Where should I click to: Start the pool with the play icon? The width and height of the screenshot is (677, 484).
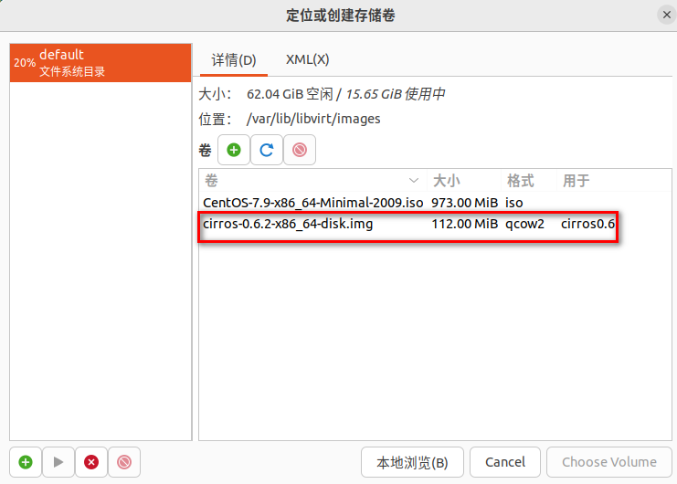pyautogui.click(x=58, y=462)
